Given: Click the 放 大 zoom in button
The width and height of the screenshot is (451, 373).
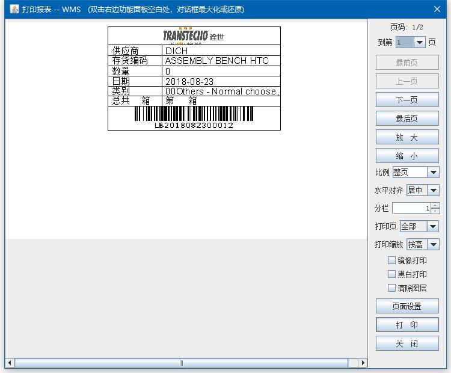Looking at the screenshot, I should [407, 137].
